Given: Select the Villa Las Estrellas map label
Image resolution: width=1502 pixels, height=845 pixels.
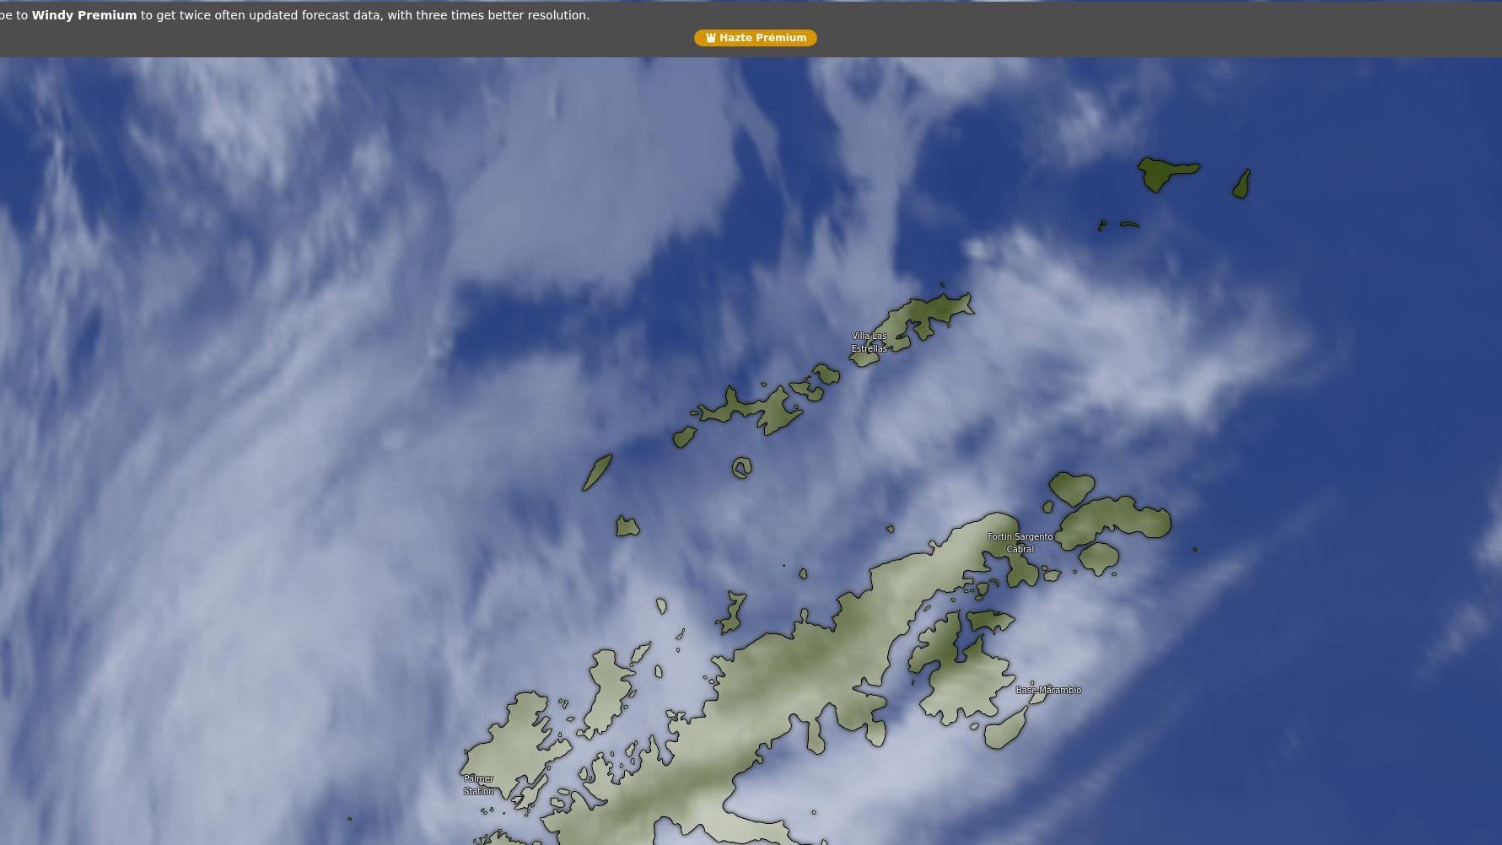Looking at the screenshot, I should tap(869, 342).
